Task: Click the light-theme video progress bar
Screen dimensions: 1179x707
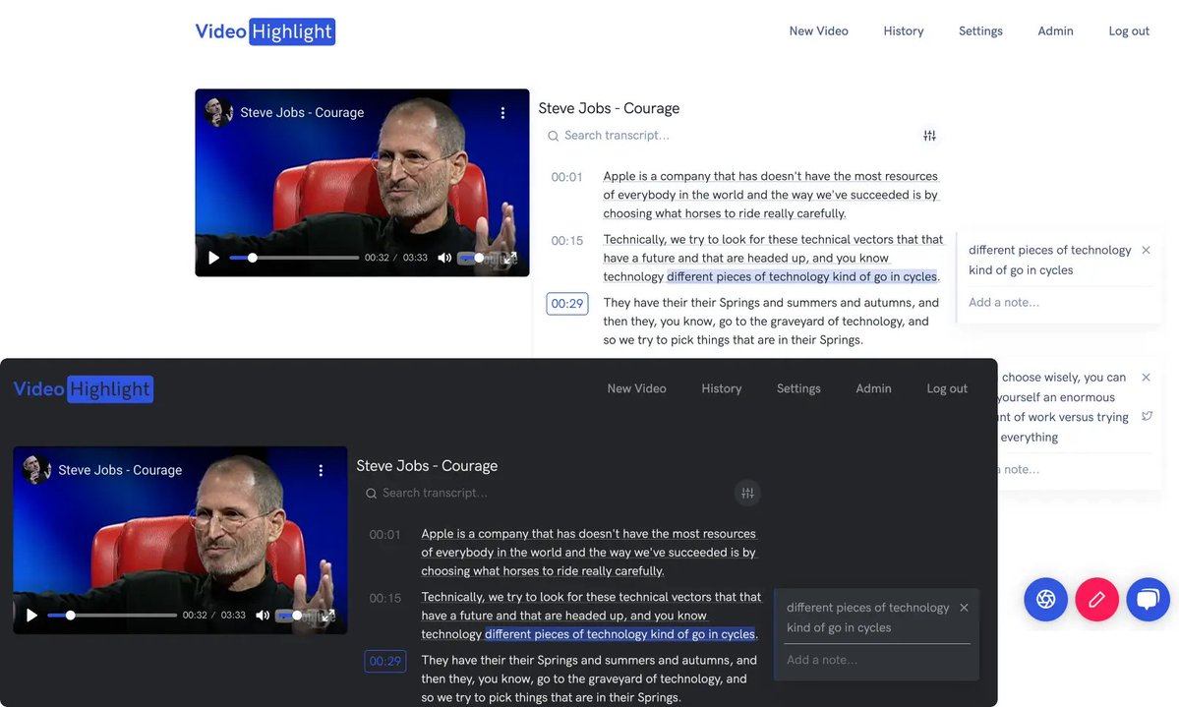Action: [294, 258]
